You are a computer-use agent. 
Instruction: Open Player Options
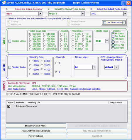(36, 136)
